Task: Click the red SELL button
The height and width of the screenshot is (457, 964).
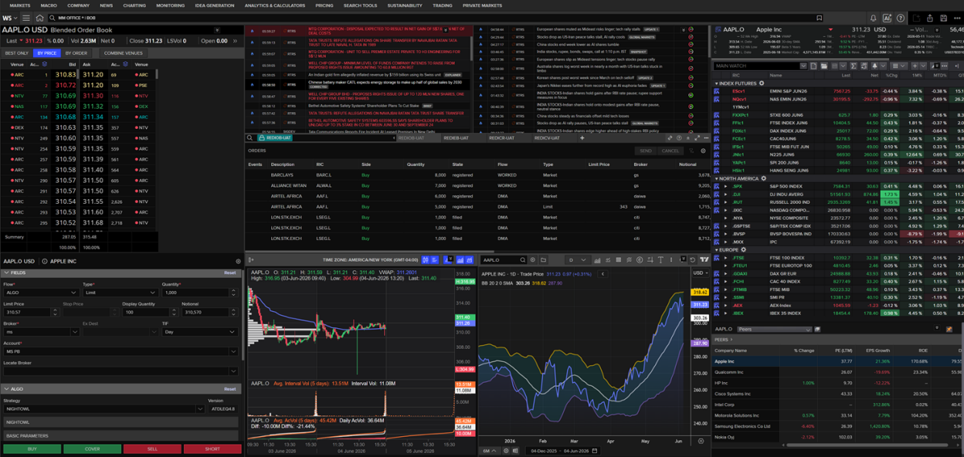Action: 152,449
